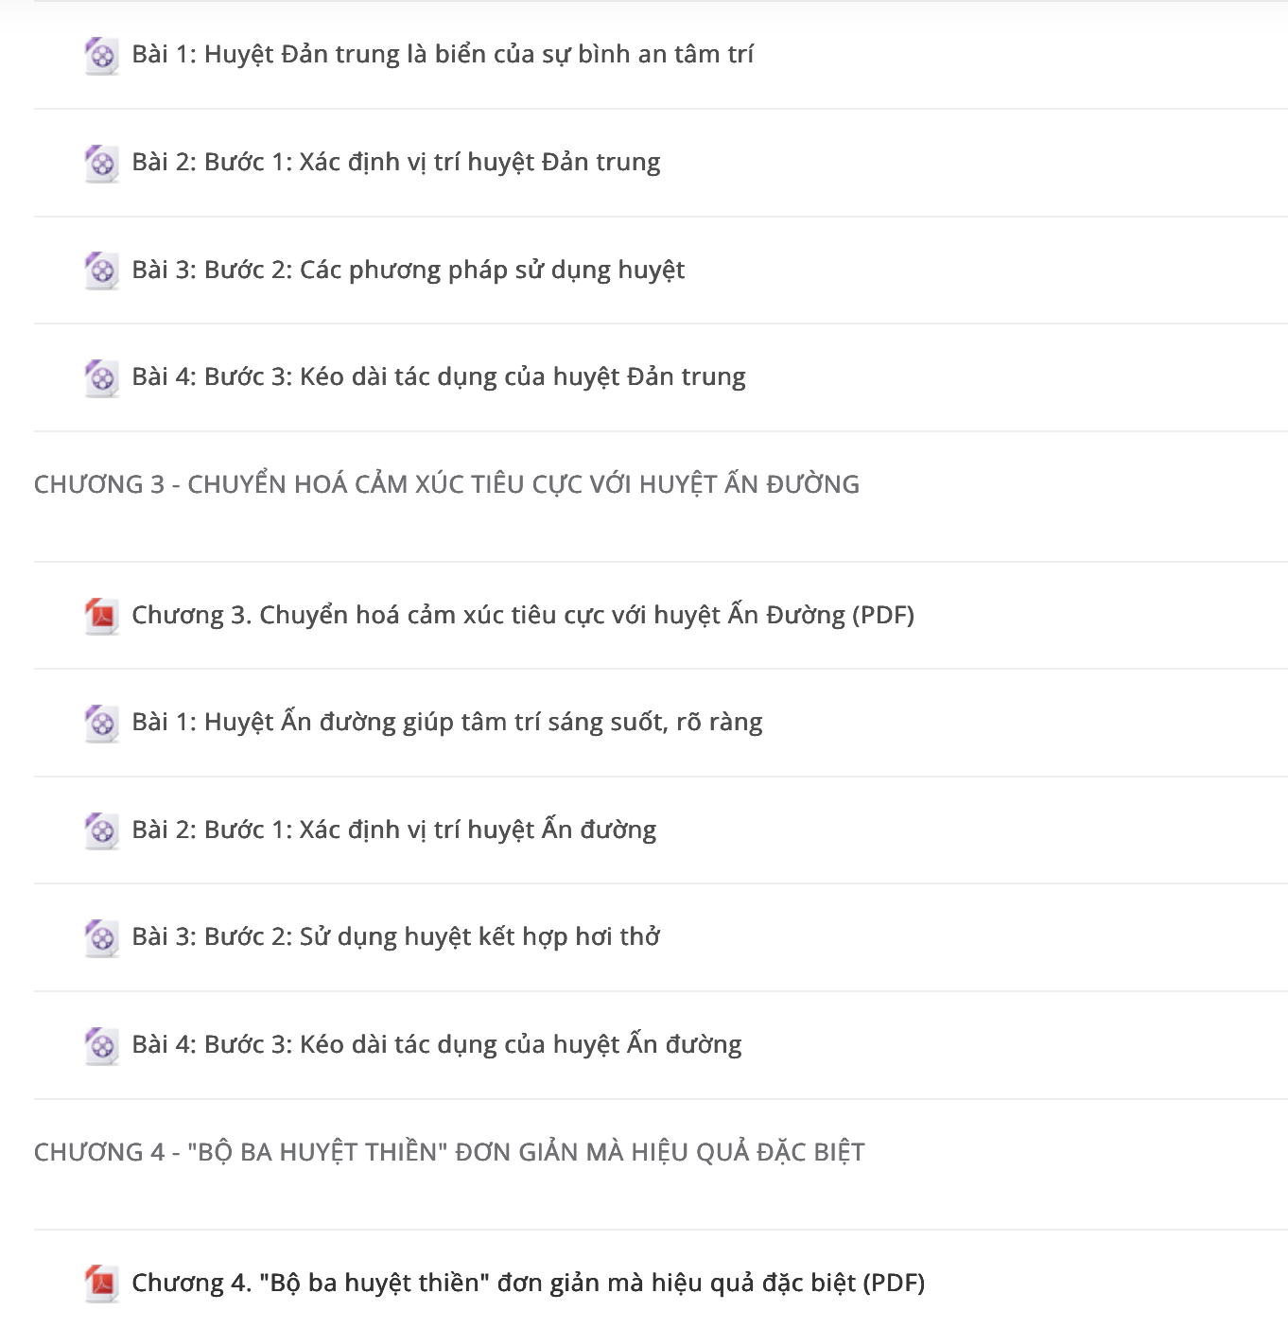Click video icon for Bài 4 Kéo dài tác dụng huyệt Đản trung
The image size is (1288, 1328).
coord(101,378)
